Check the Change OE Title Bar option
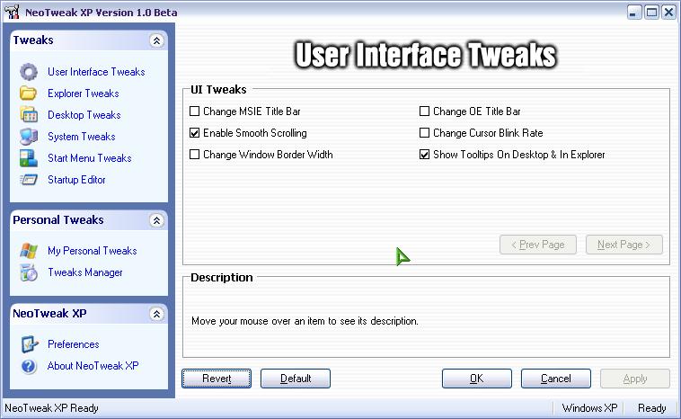Viewport: 681px width, 419px height. [x=424, y=111]
